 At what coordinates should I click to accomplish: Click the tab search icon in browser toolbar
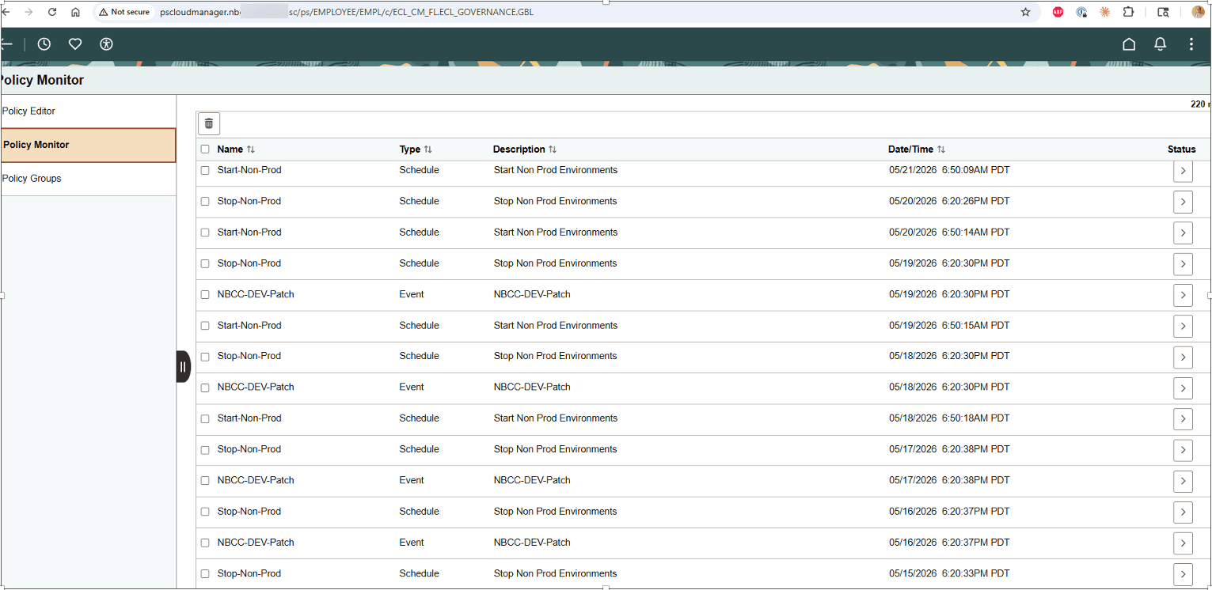tap(1163, 12)
